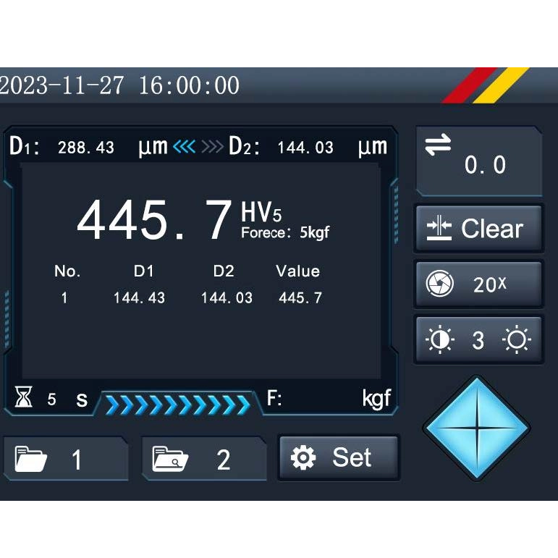
Task: Open the search folder icon labeled 2
Action: pyautogui.click(x=170, y=459)
